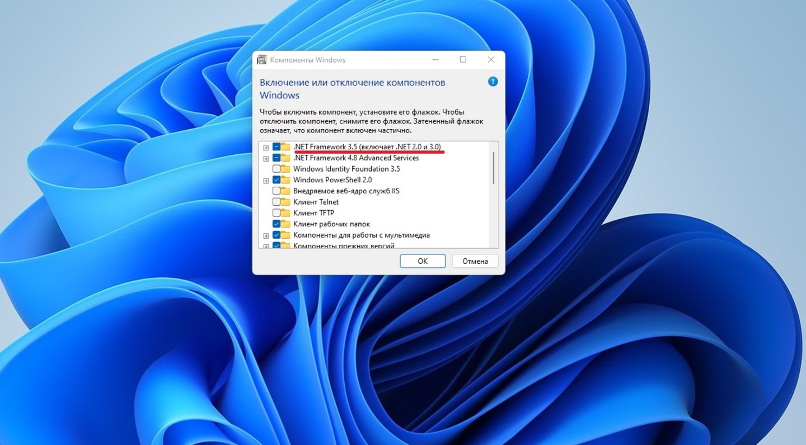The width and height of the screenshot is (806, 445).
Task: Expand .NET Framework 4.8 Advanced Services node
Action: (x=266, y=158)
